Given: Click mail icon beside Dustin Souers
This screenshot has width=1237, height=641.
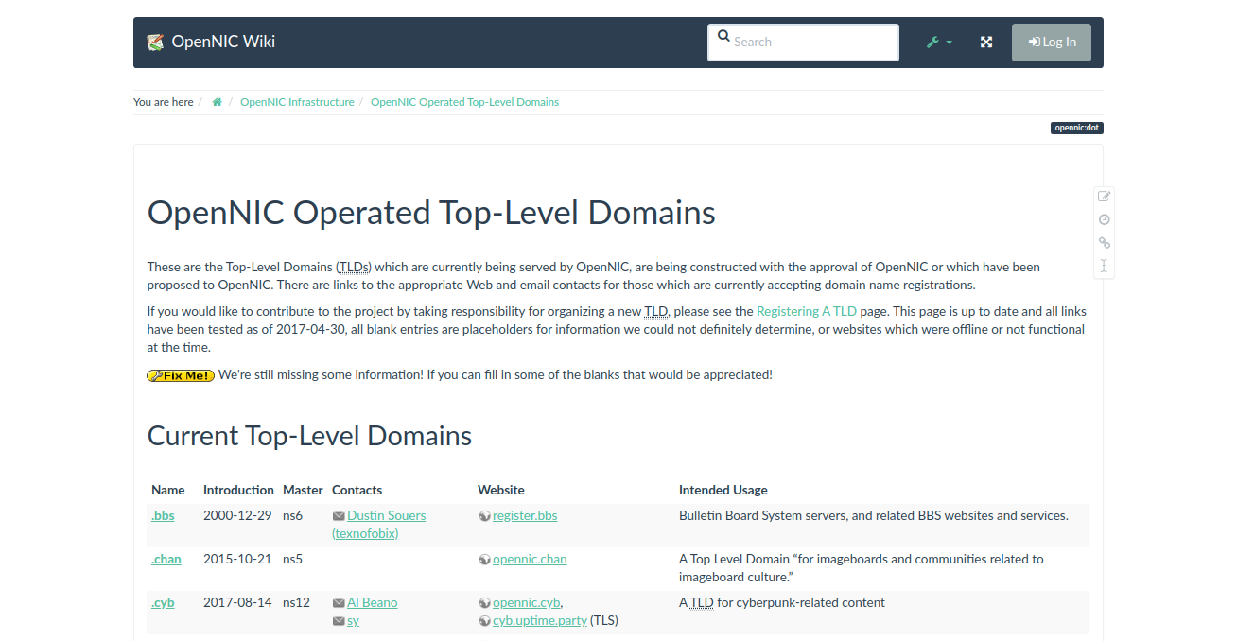Looking at the screenshot, I should click(x=339, y=516).
